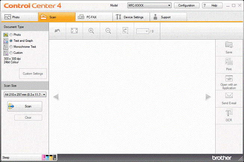This screenshot has height=162, width=244.
Task: Click the zoom in magnifier icon
Action: tap(91, 31)
